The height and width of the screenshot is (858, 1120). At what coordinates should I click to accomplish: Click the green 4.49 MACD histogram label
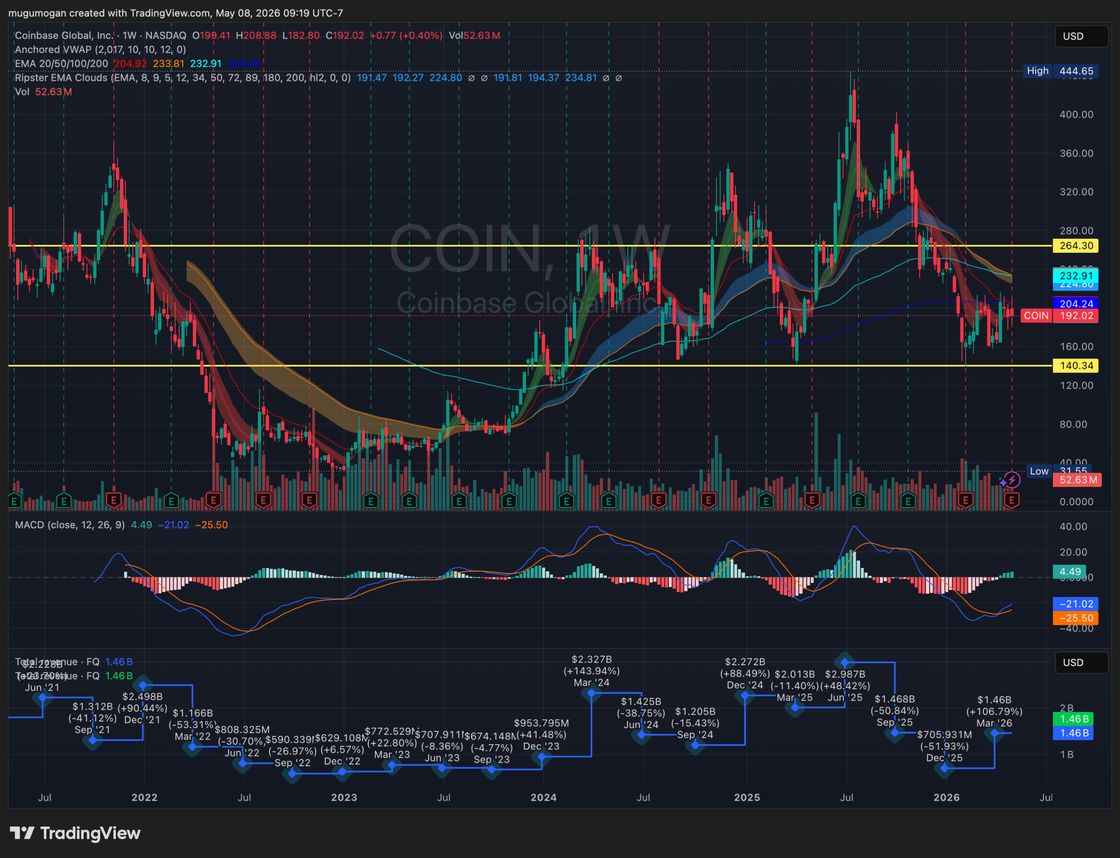[1069, 572]
